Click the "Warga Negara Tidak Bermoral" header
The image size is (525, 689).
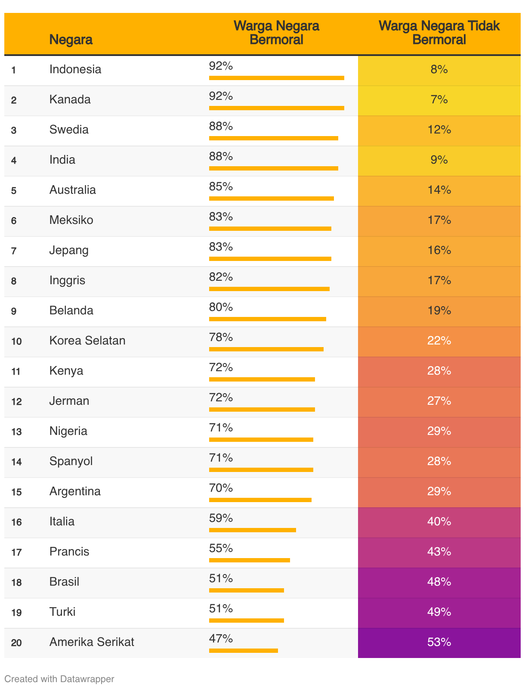tap(439, 33)
